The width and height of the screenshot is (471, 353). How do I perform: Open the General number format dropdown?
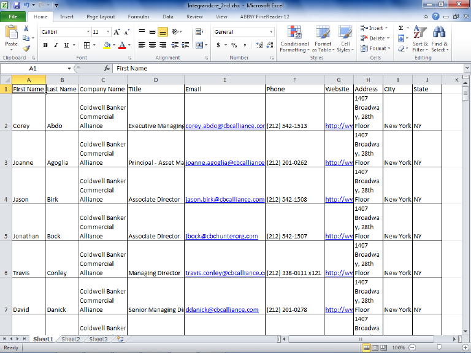pyautogui.click(x=271, y=32)
